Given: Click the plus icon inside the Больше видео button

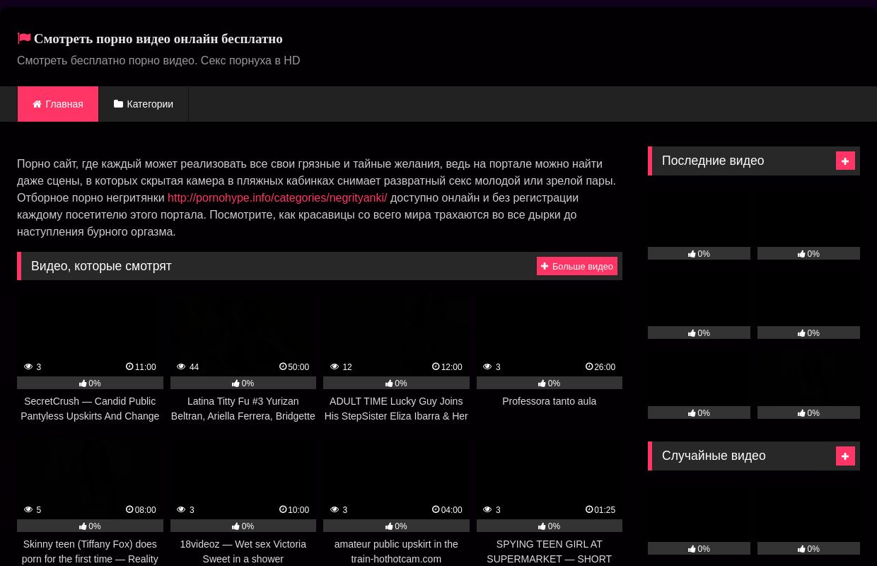Looking at the screenshot, I should (545, 266).
